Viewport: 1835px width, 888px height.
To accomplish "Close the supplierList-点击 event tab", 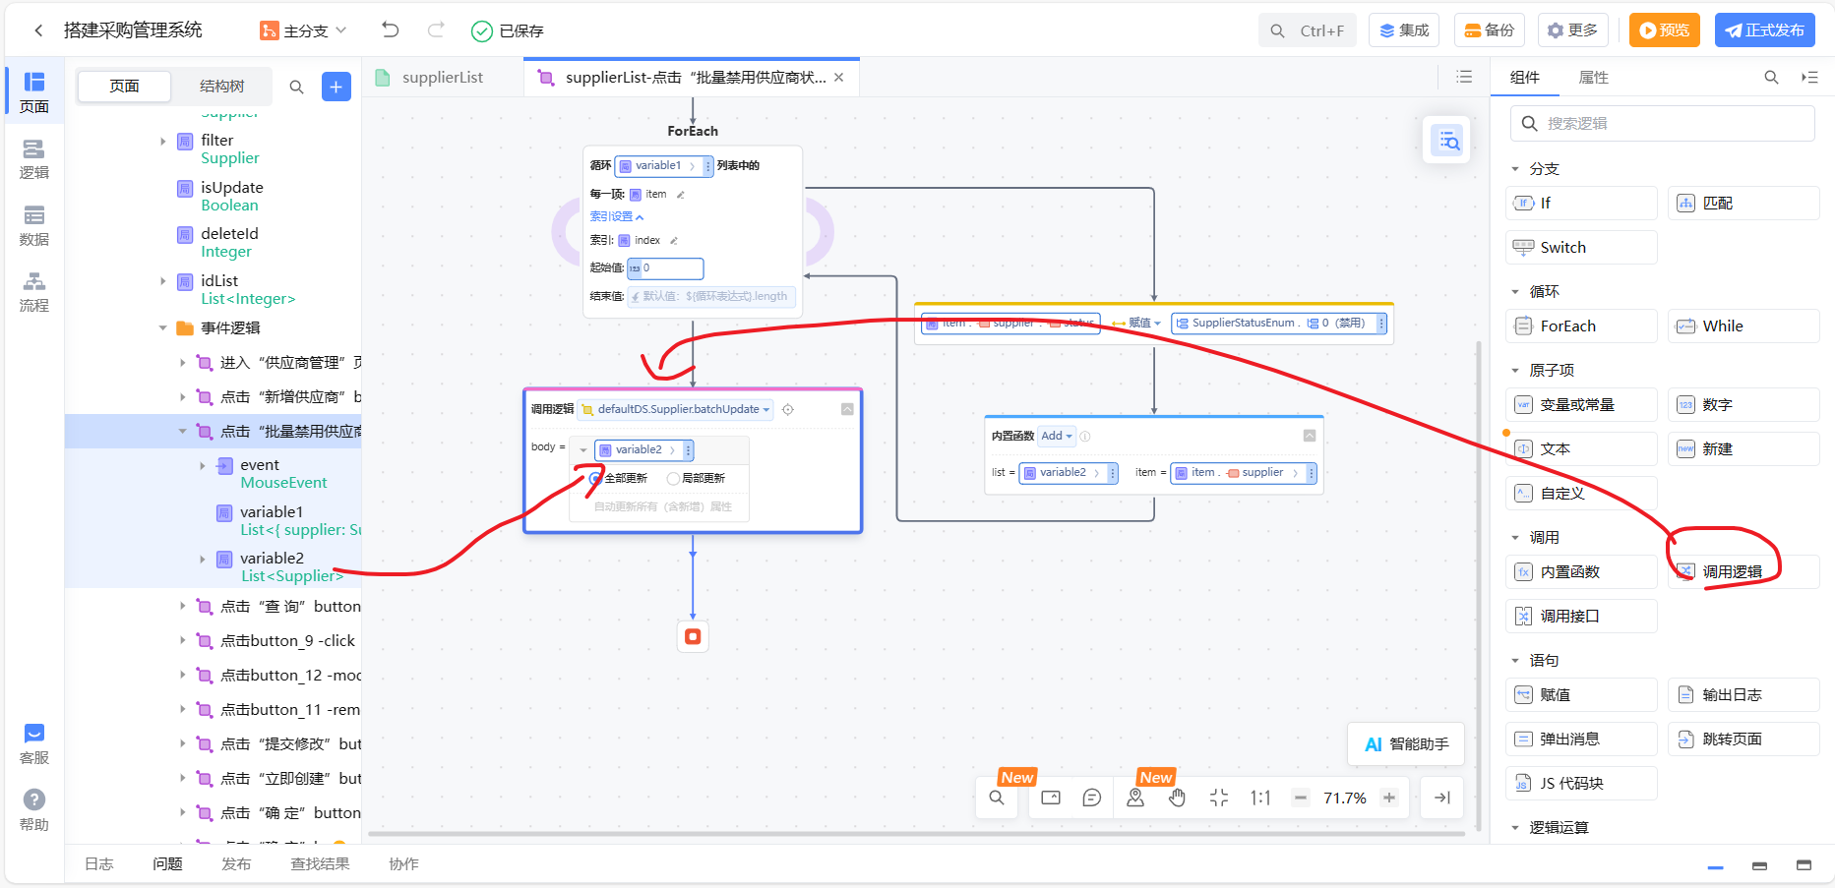I will coord(838,78).
